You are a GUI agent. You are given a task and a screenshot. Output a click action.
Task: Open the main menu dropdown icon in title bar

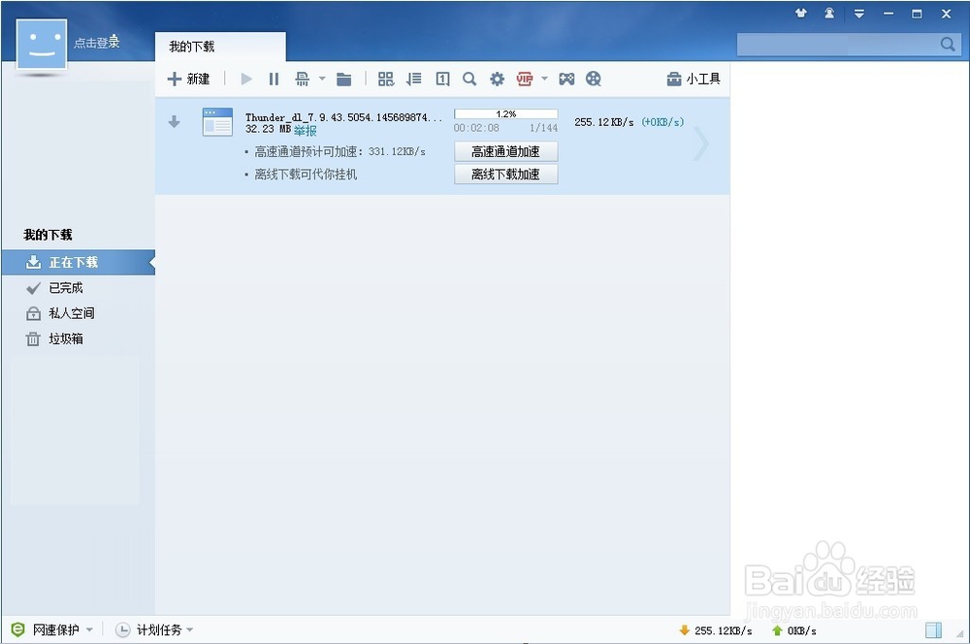pyautogui.click(x=859, y=14)
